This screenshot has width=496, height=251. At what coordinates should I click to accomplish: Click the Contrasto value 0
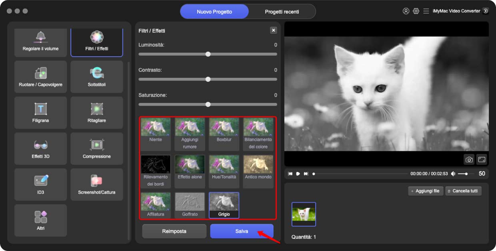tap(276, 70)
